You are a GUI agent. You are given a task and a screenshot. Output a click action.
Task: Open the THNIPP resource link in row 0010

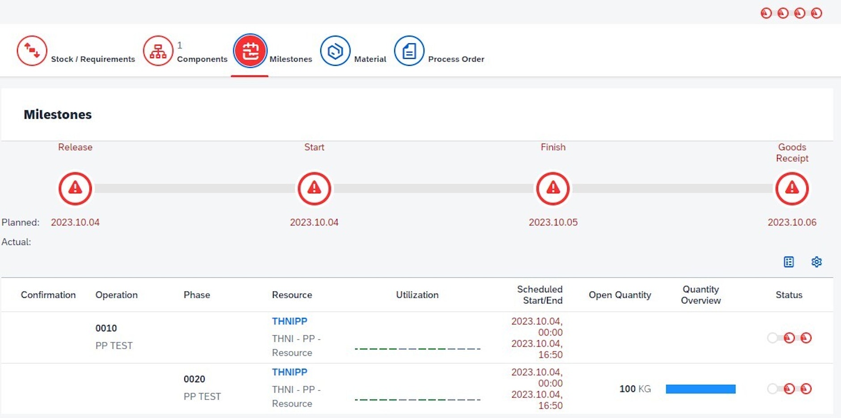coord(289,321)
